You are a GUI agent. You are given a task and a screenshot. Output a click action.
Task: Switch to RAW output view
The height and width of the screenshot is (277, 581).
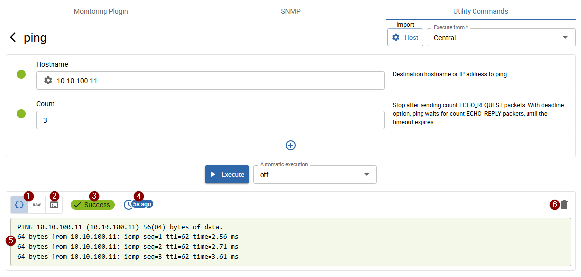37,204
